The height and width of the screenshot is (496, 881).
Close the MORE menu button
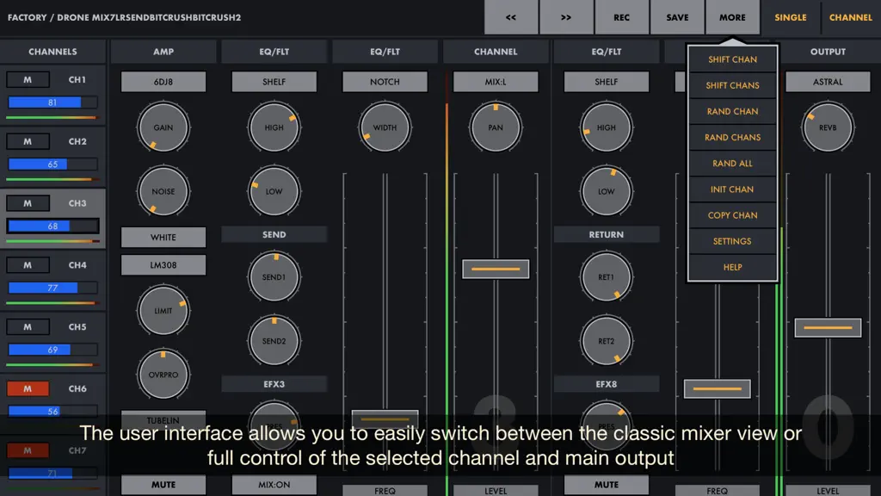click(732, 17)
